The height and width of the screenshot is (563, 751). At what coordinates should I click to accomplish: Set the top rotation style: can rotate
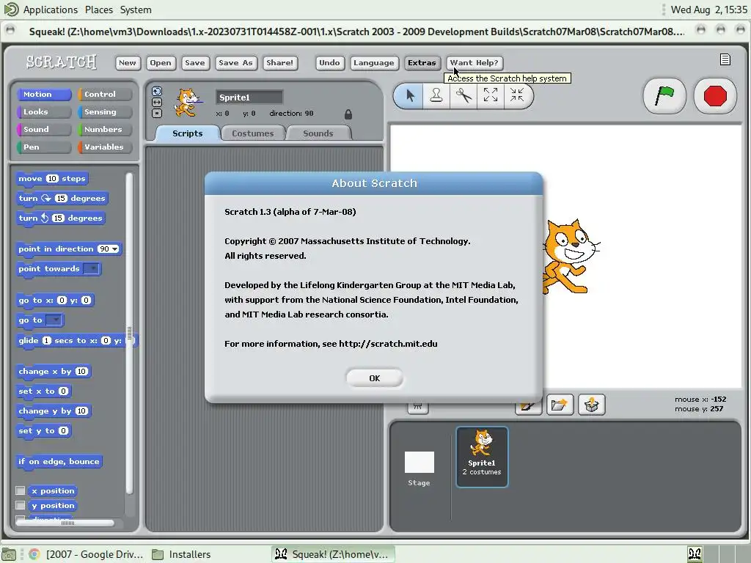click(157, 91)
